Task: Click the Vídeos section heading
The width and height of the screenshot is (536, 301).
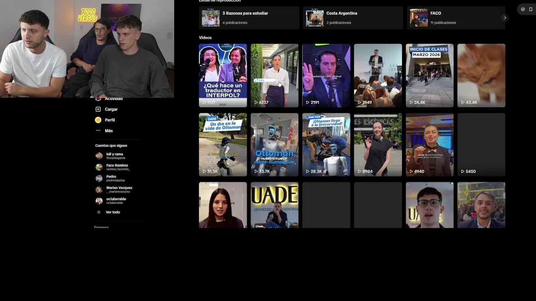Action: (205, 38)
